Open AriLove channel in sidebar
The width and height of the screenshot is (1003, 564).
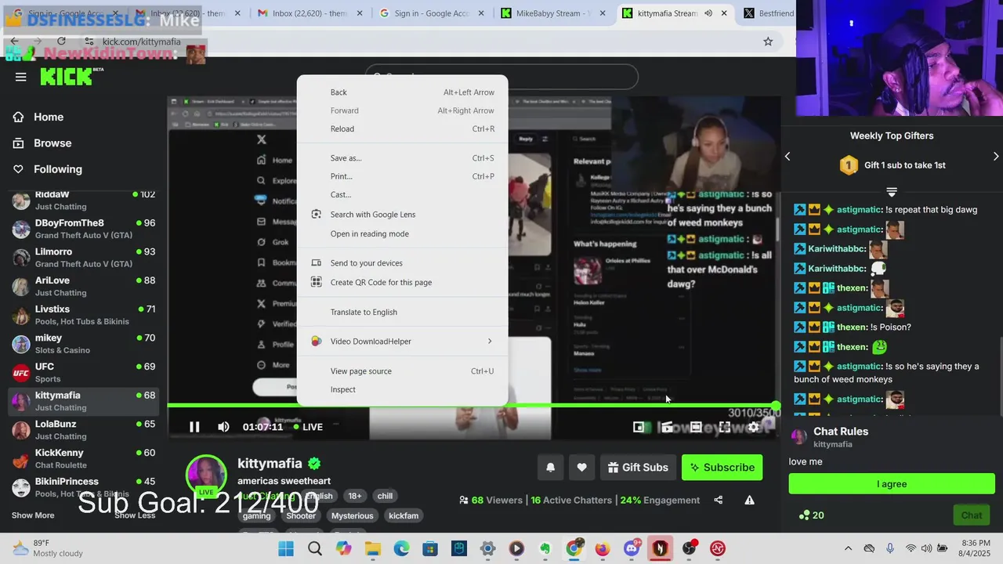point(83,287)
